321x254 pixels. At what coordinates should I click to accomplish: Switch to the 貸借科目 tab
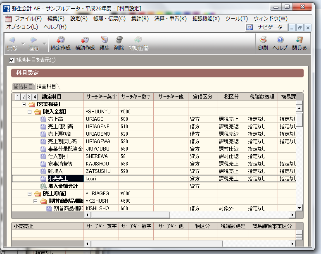[23, 86]
